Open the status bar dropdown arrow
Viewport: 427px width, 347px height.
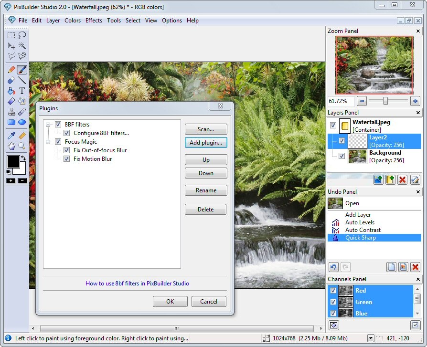(x=371, y=338)
